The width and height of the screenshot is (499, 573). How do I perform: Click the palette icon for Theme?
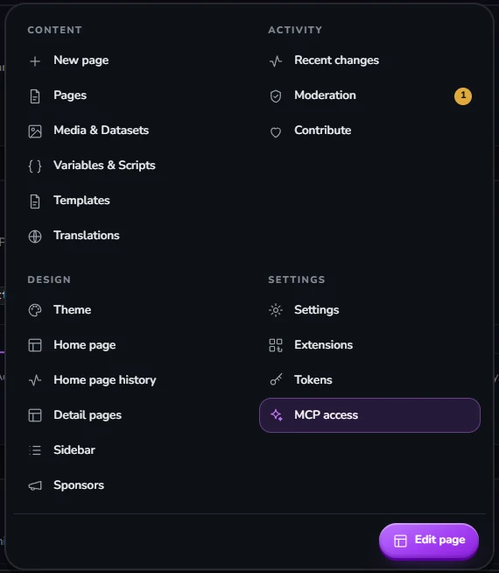pos(35,310)
